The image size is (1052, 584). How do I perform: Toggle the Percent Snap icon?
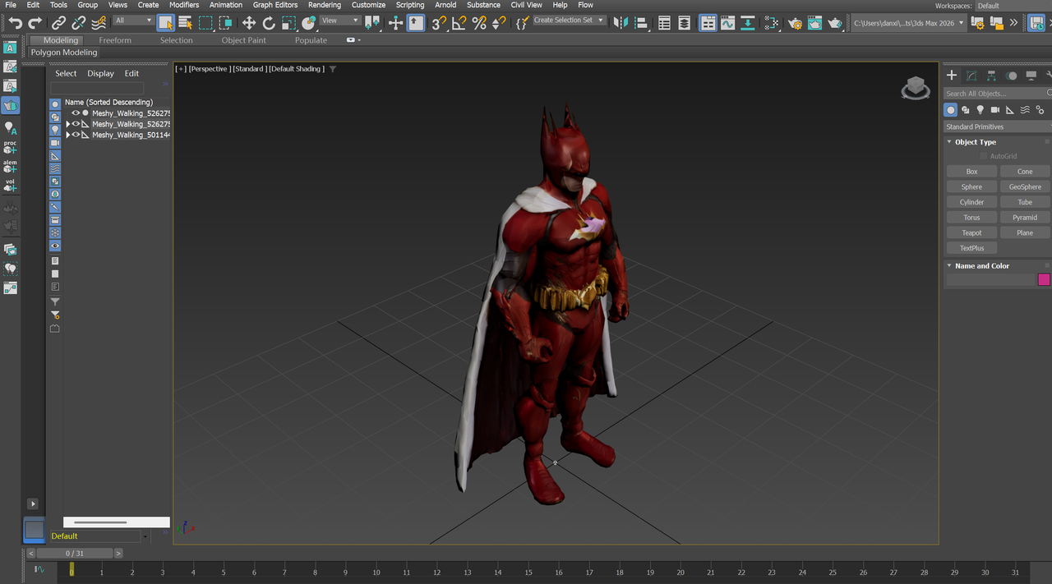tap(479, 23)
